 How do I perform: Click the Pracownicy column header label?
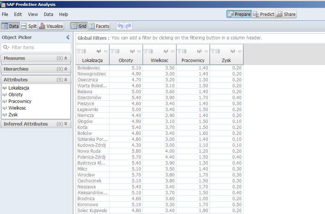point(193,61)
